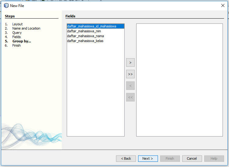The width and height of the screenshot is (229, 167).
Task: Add all fields with double arrow button
Action: tap(130, 74)
